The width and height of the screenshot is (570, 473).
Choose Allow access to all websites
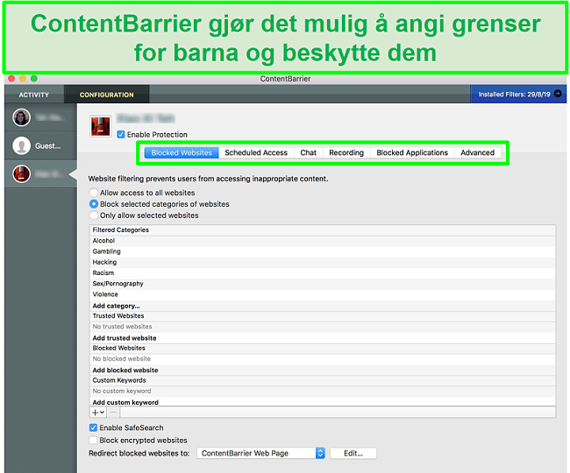tap(94, 193)
